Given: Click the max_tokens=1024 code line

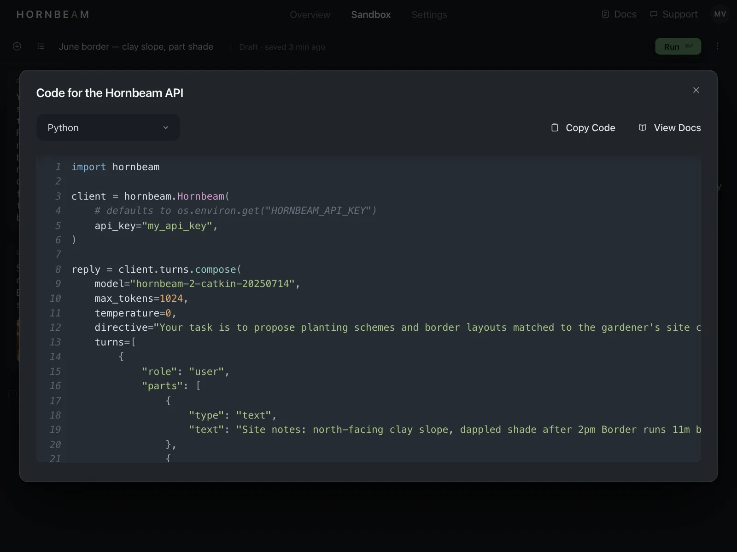Looking at the screenshot, I should coord(141,299).
